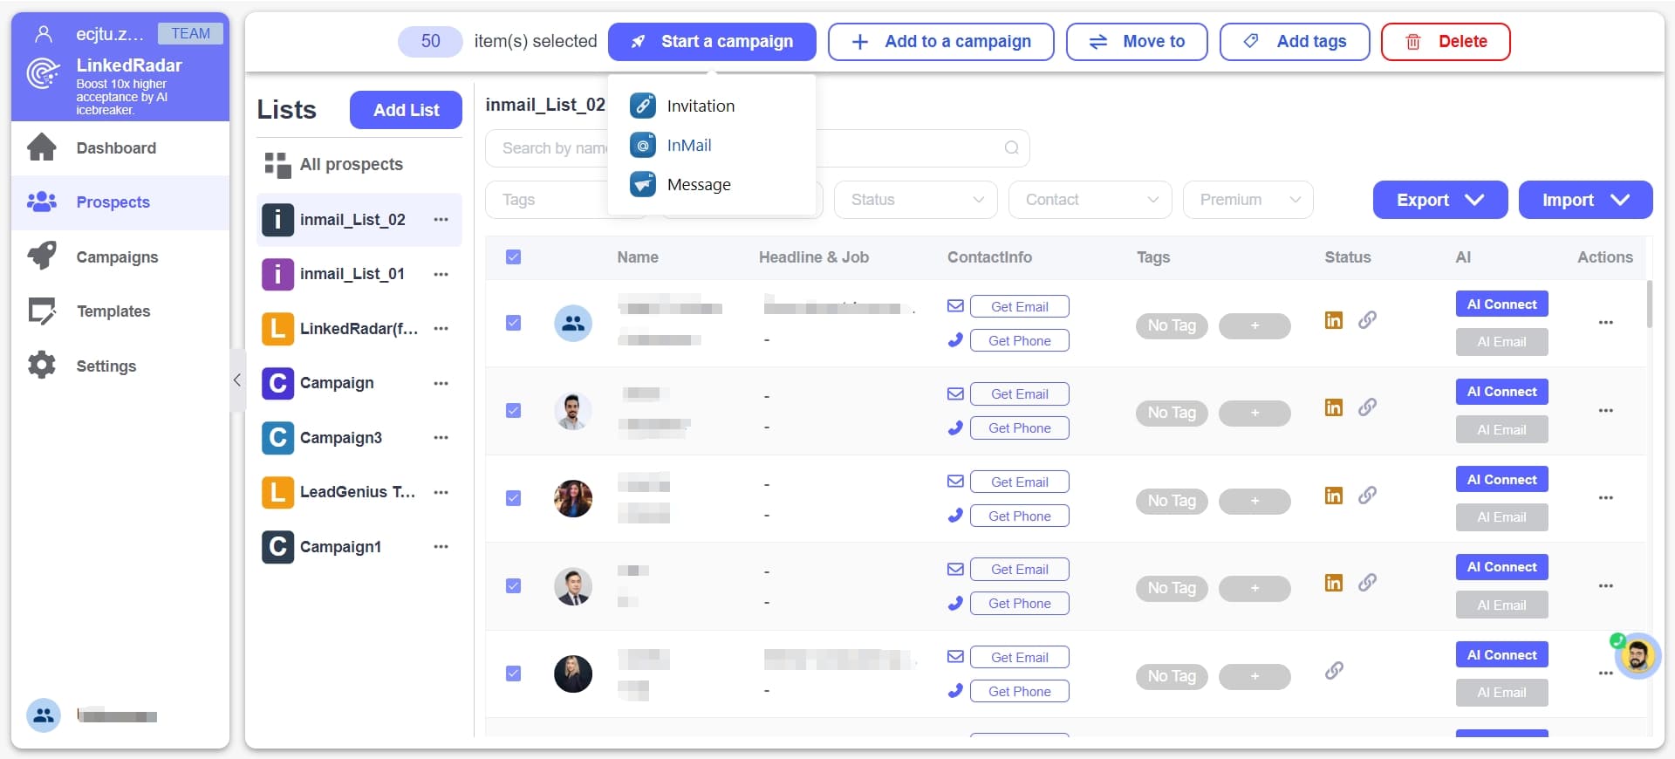Click Get Phone in the second row
The image size is (1675, 759).
click(1019, 427)
